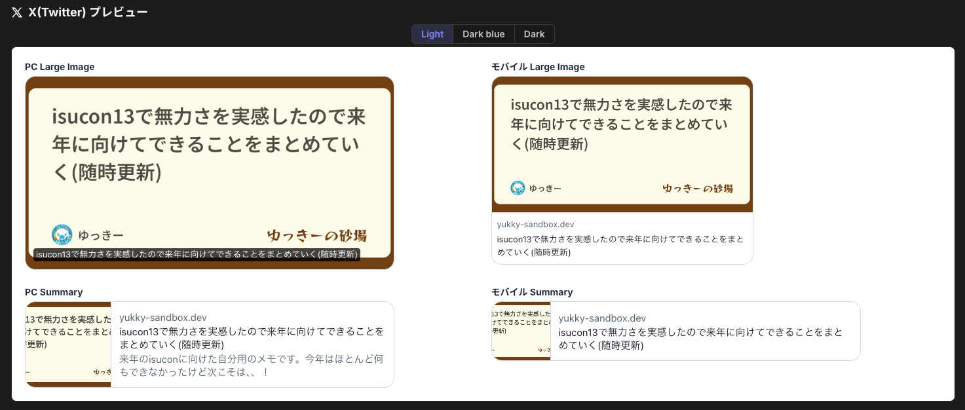Click the description text in PC Summary card
Image resolution: width=965 pixels, height=410 pixels.
pyautogui.click(x=252, y=365)
